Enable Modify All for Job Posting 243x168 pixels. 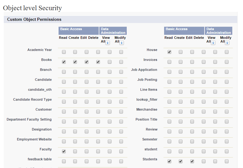227,82
